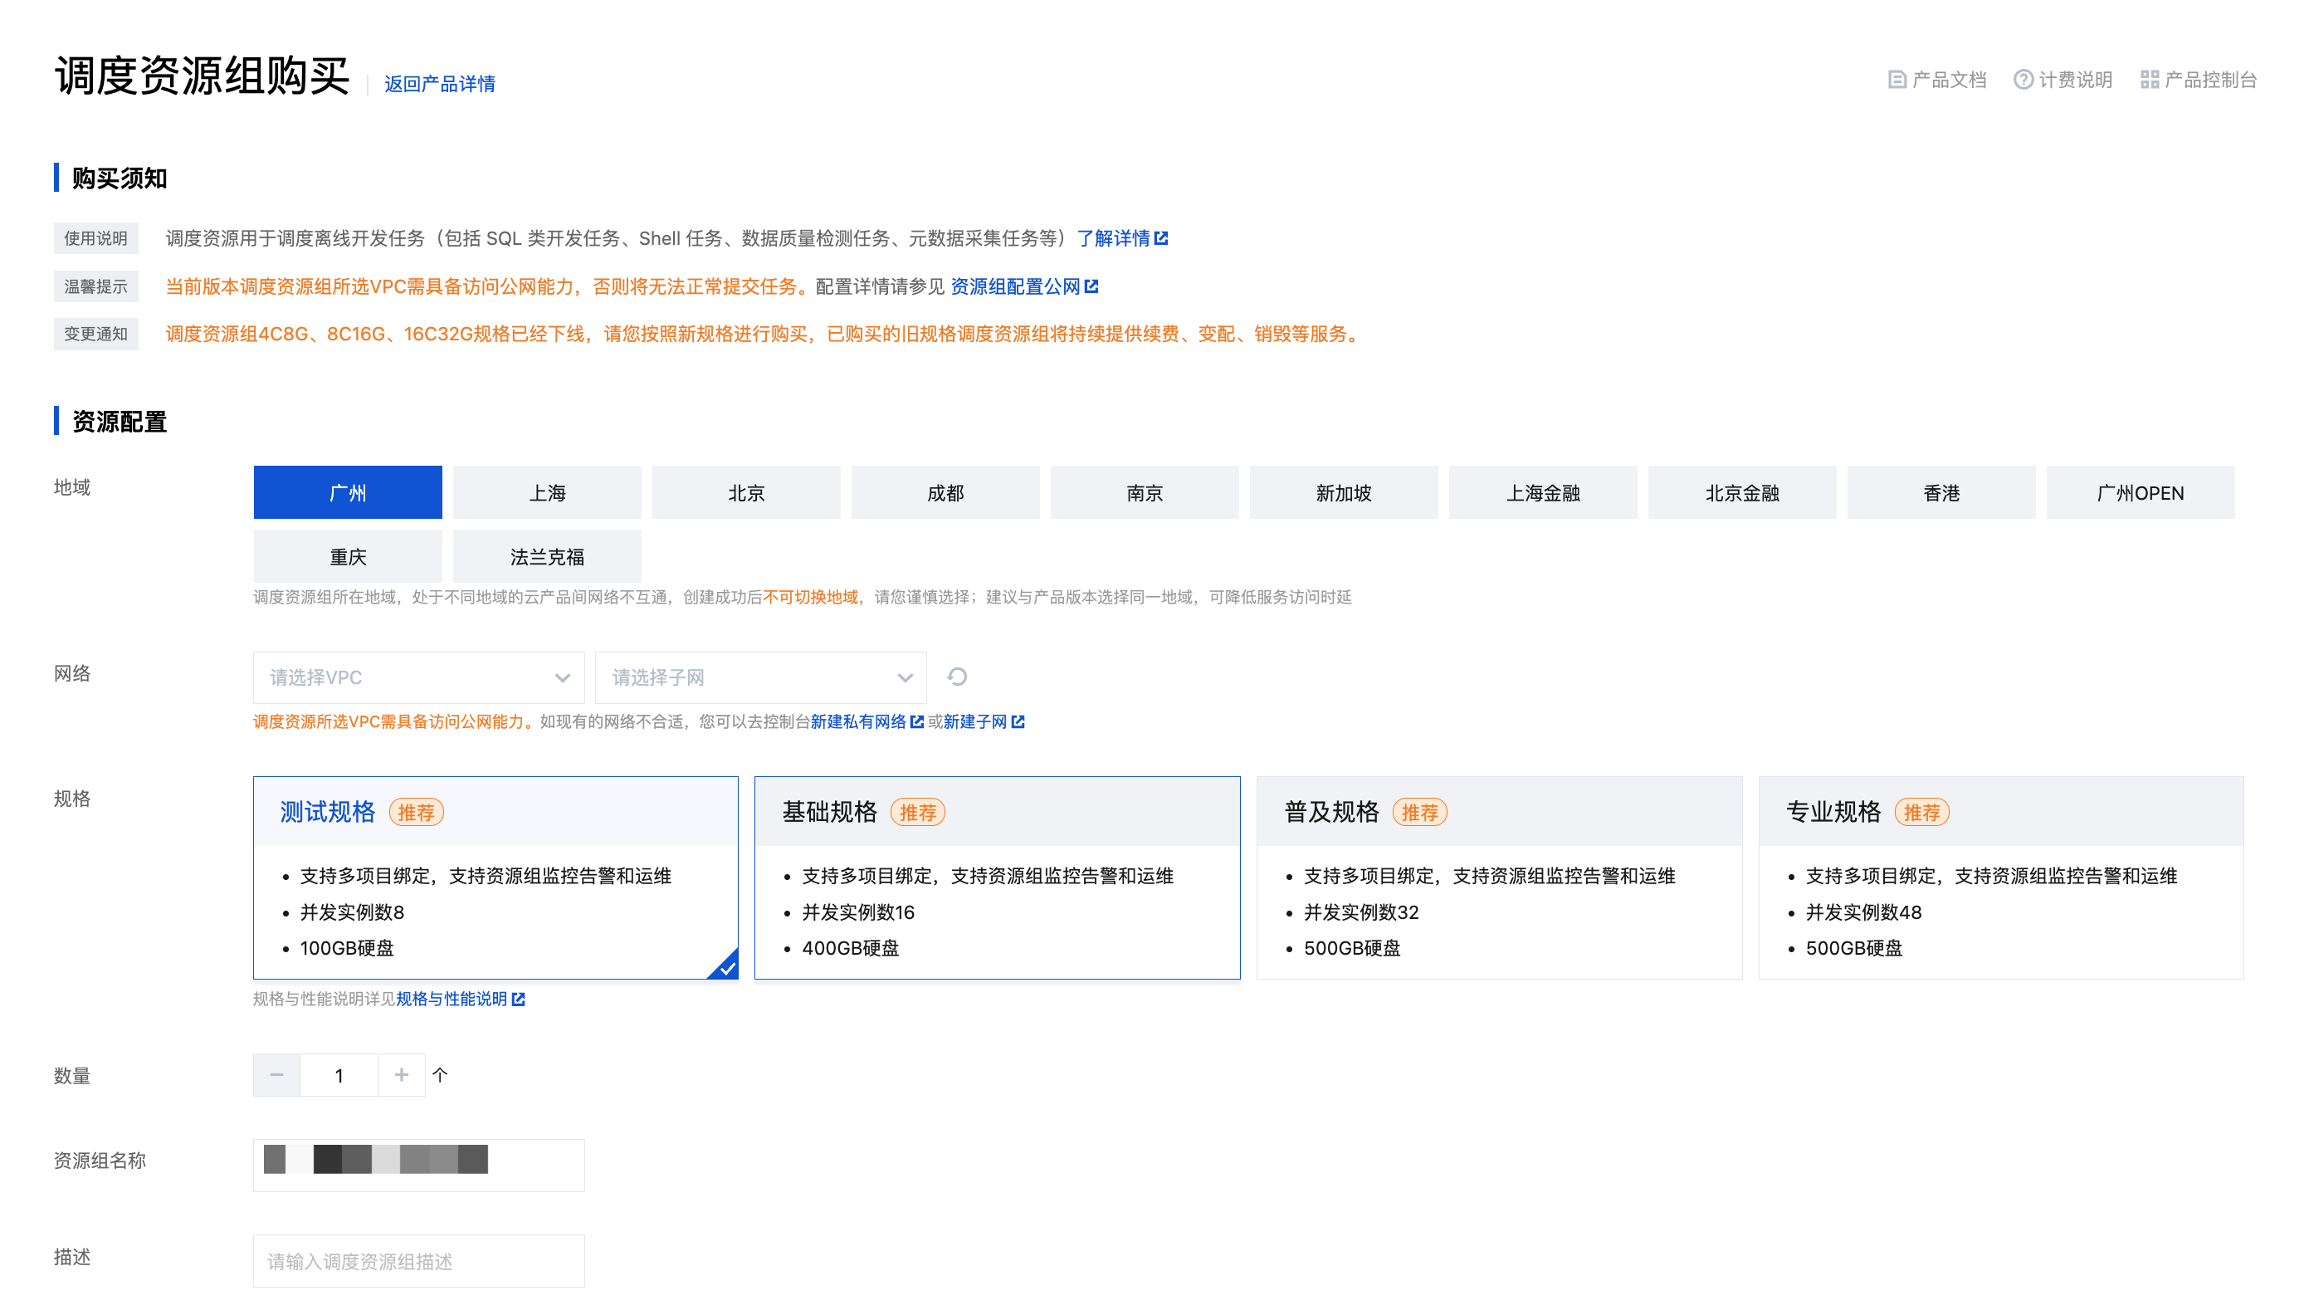Decrease quantity with minus button
Viewport: 2314px width, 1310px height.
276,1075
